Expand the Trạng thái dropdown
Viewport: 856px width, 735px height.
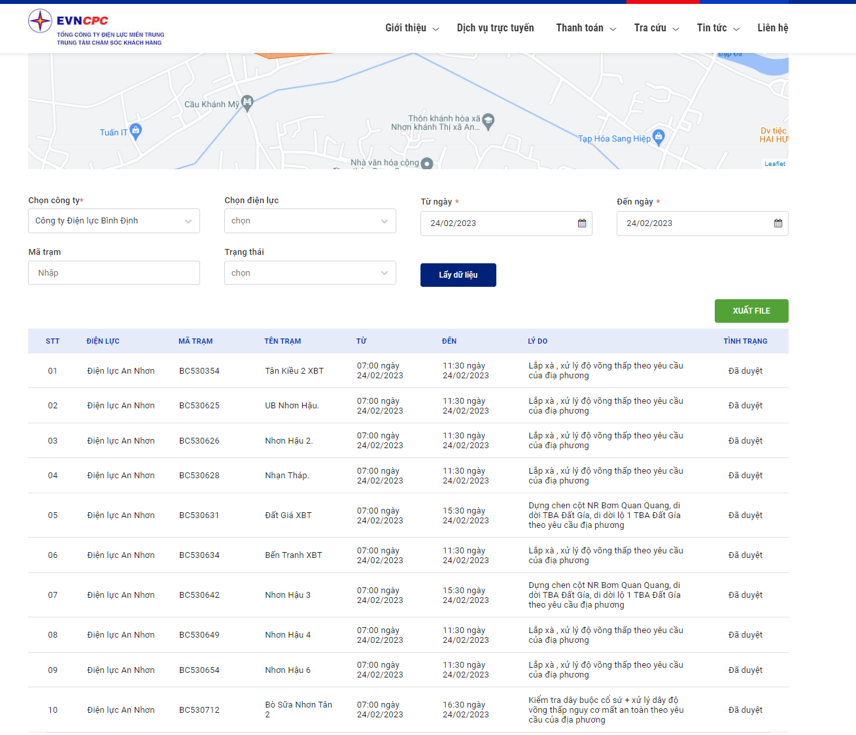[310, 273]
